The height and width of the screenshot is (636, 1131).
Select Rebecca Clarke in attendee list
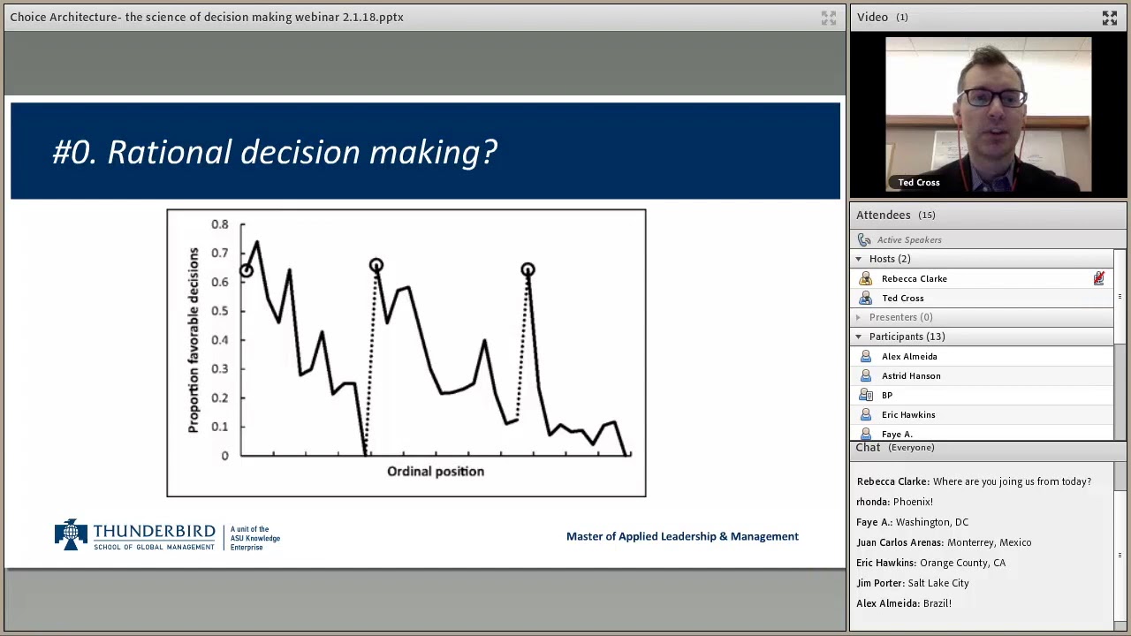pyautogui.click(x=983, y=278)
